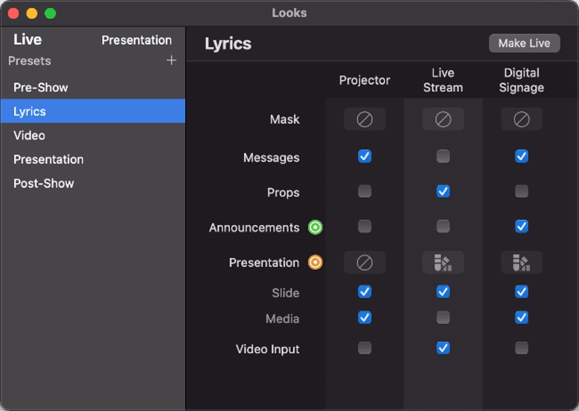579x411 pixels.
Task: Click the Lyrics title in detail pane
Action: tap(228, 44)
